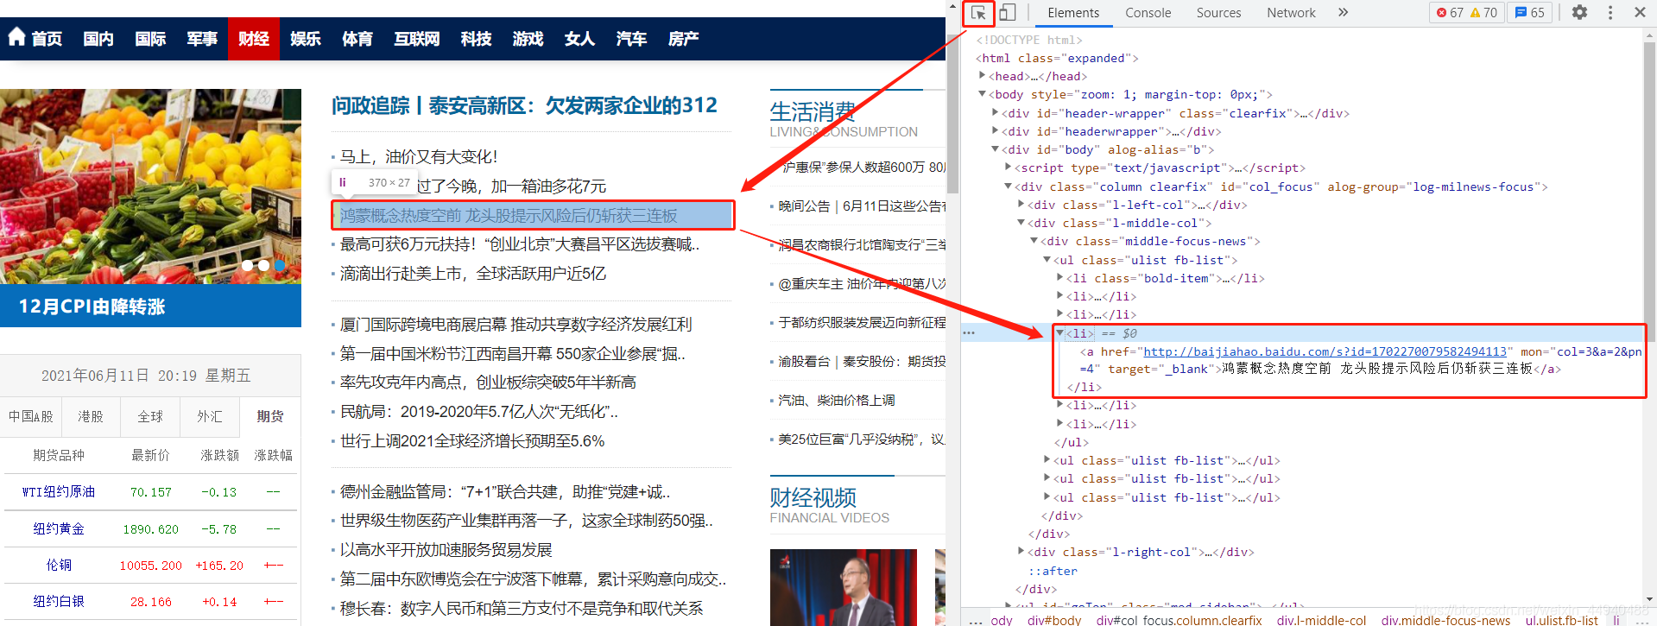The image size is (1657, 626).
Task: Open article 以高水平开放加速服务贸易发展
Action: coord(446,550)
